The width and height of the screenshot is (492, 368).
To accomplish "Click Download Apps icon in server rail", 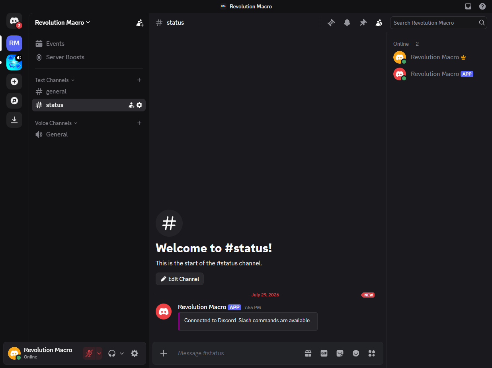I will [14, 120].
